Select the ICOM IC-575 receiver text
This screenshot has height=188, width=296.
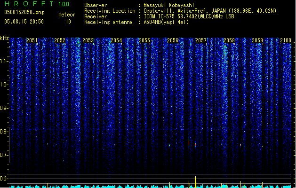(189, 16)
